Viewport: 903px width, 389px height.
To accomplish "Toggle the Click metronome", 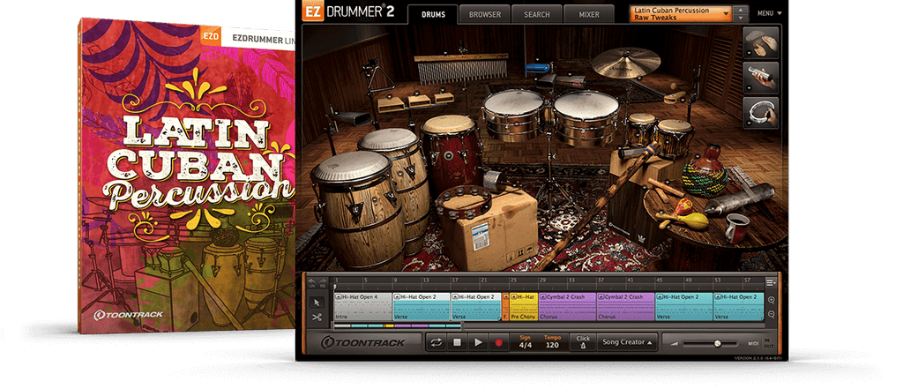I will pos(583,342).
